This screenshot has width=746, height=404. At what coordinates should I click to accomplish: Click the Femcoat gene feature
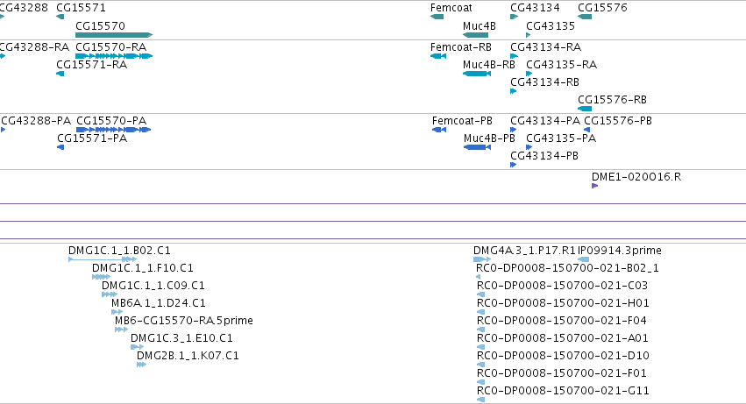click(x=437, y=17)
